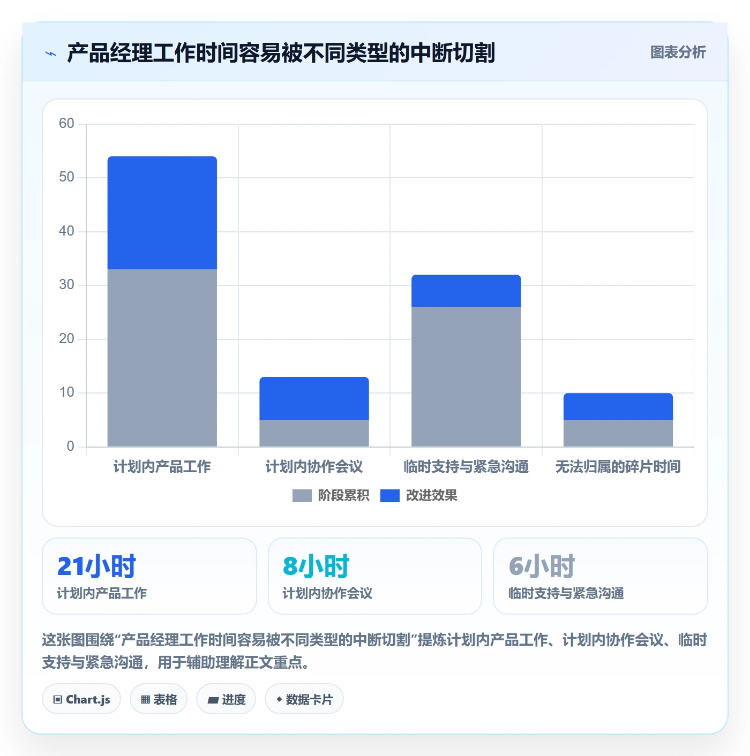Click the Chart.js tag
750x756 pixels.
[81, 699]
